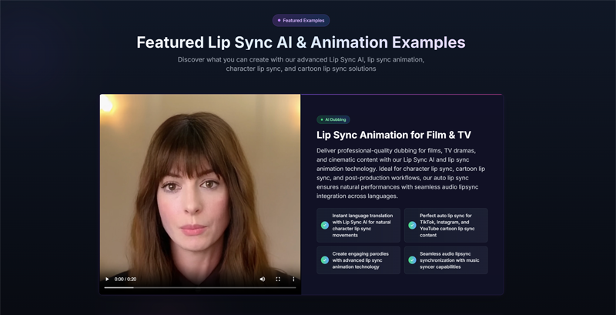616x315 pixels.
Task: Click the subtitle starting Discover what you can create
Action: pyautogui.click(x=301, y=64)
